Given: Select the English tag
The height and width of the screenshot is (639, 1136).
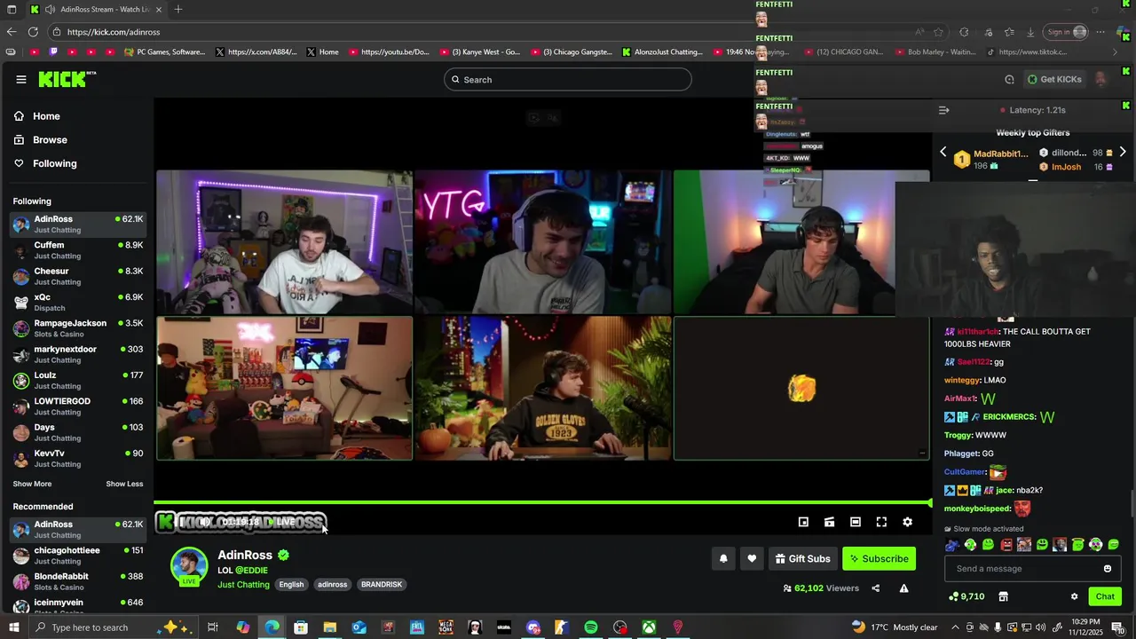Looking at the screenshot, I should pos(291,585).
